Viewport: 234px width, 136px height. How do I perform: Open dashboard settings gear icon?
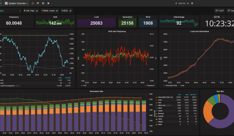tap(48, 3)
